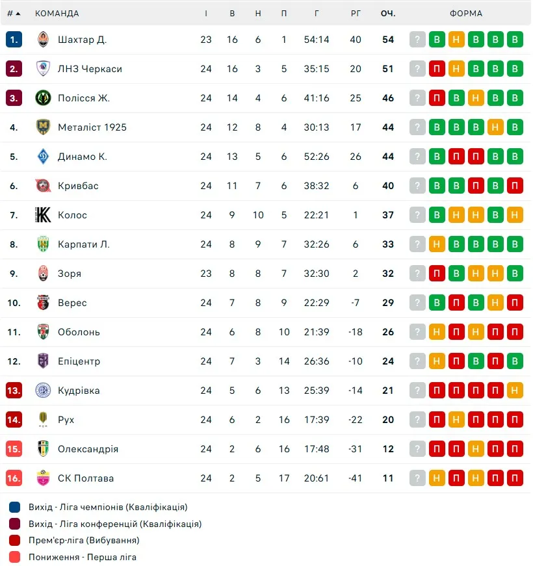Screen dimensions: 533x566
Task: Click the SK Poltava club emblem
Action: [x=43, y=478]
